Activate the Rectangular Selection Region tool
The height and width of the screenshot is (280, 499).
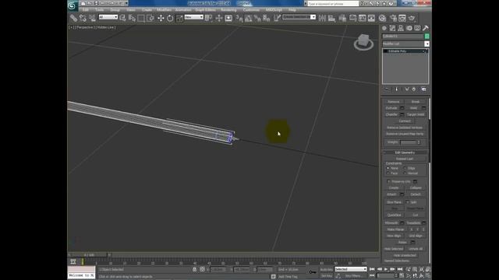click(141, 18)
